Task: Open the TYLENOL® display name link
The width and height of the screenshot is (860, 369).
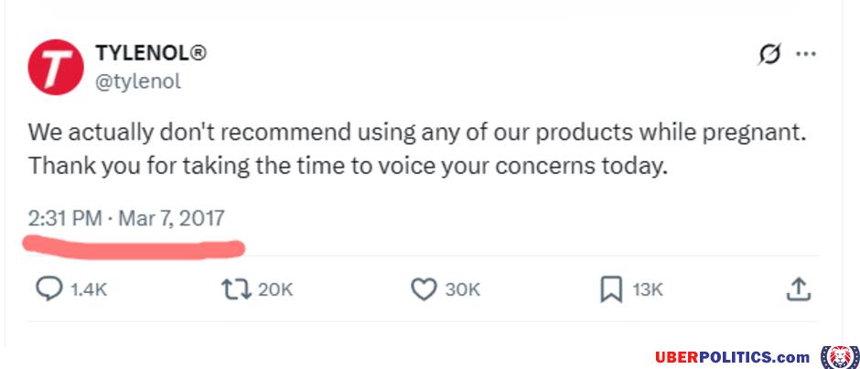Action: pos(151,53)
